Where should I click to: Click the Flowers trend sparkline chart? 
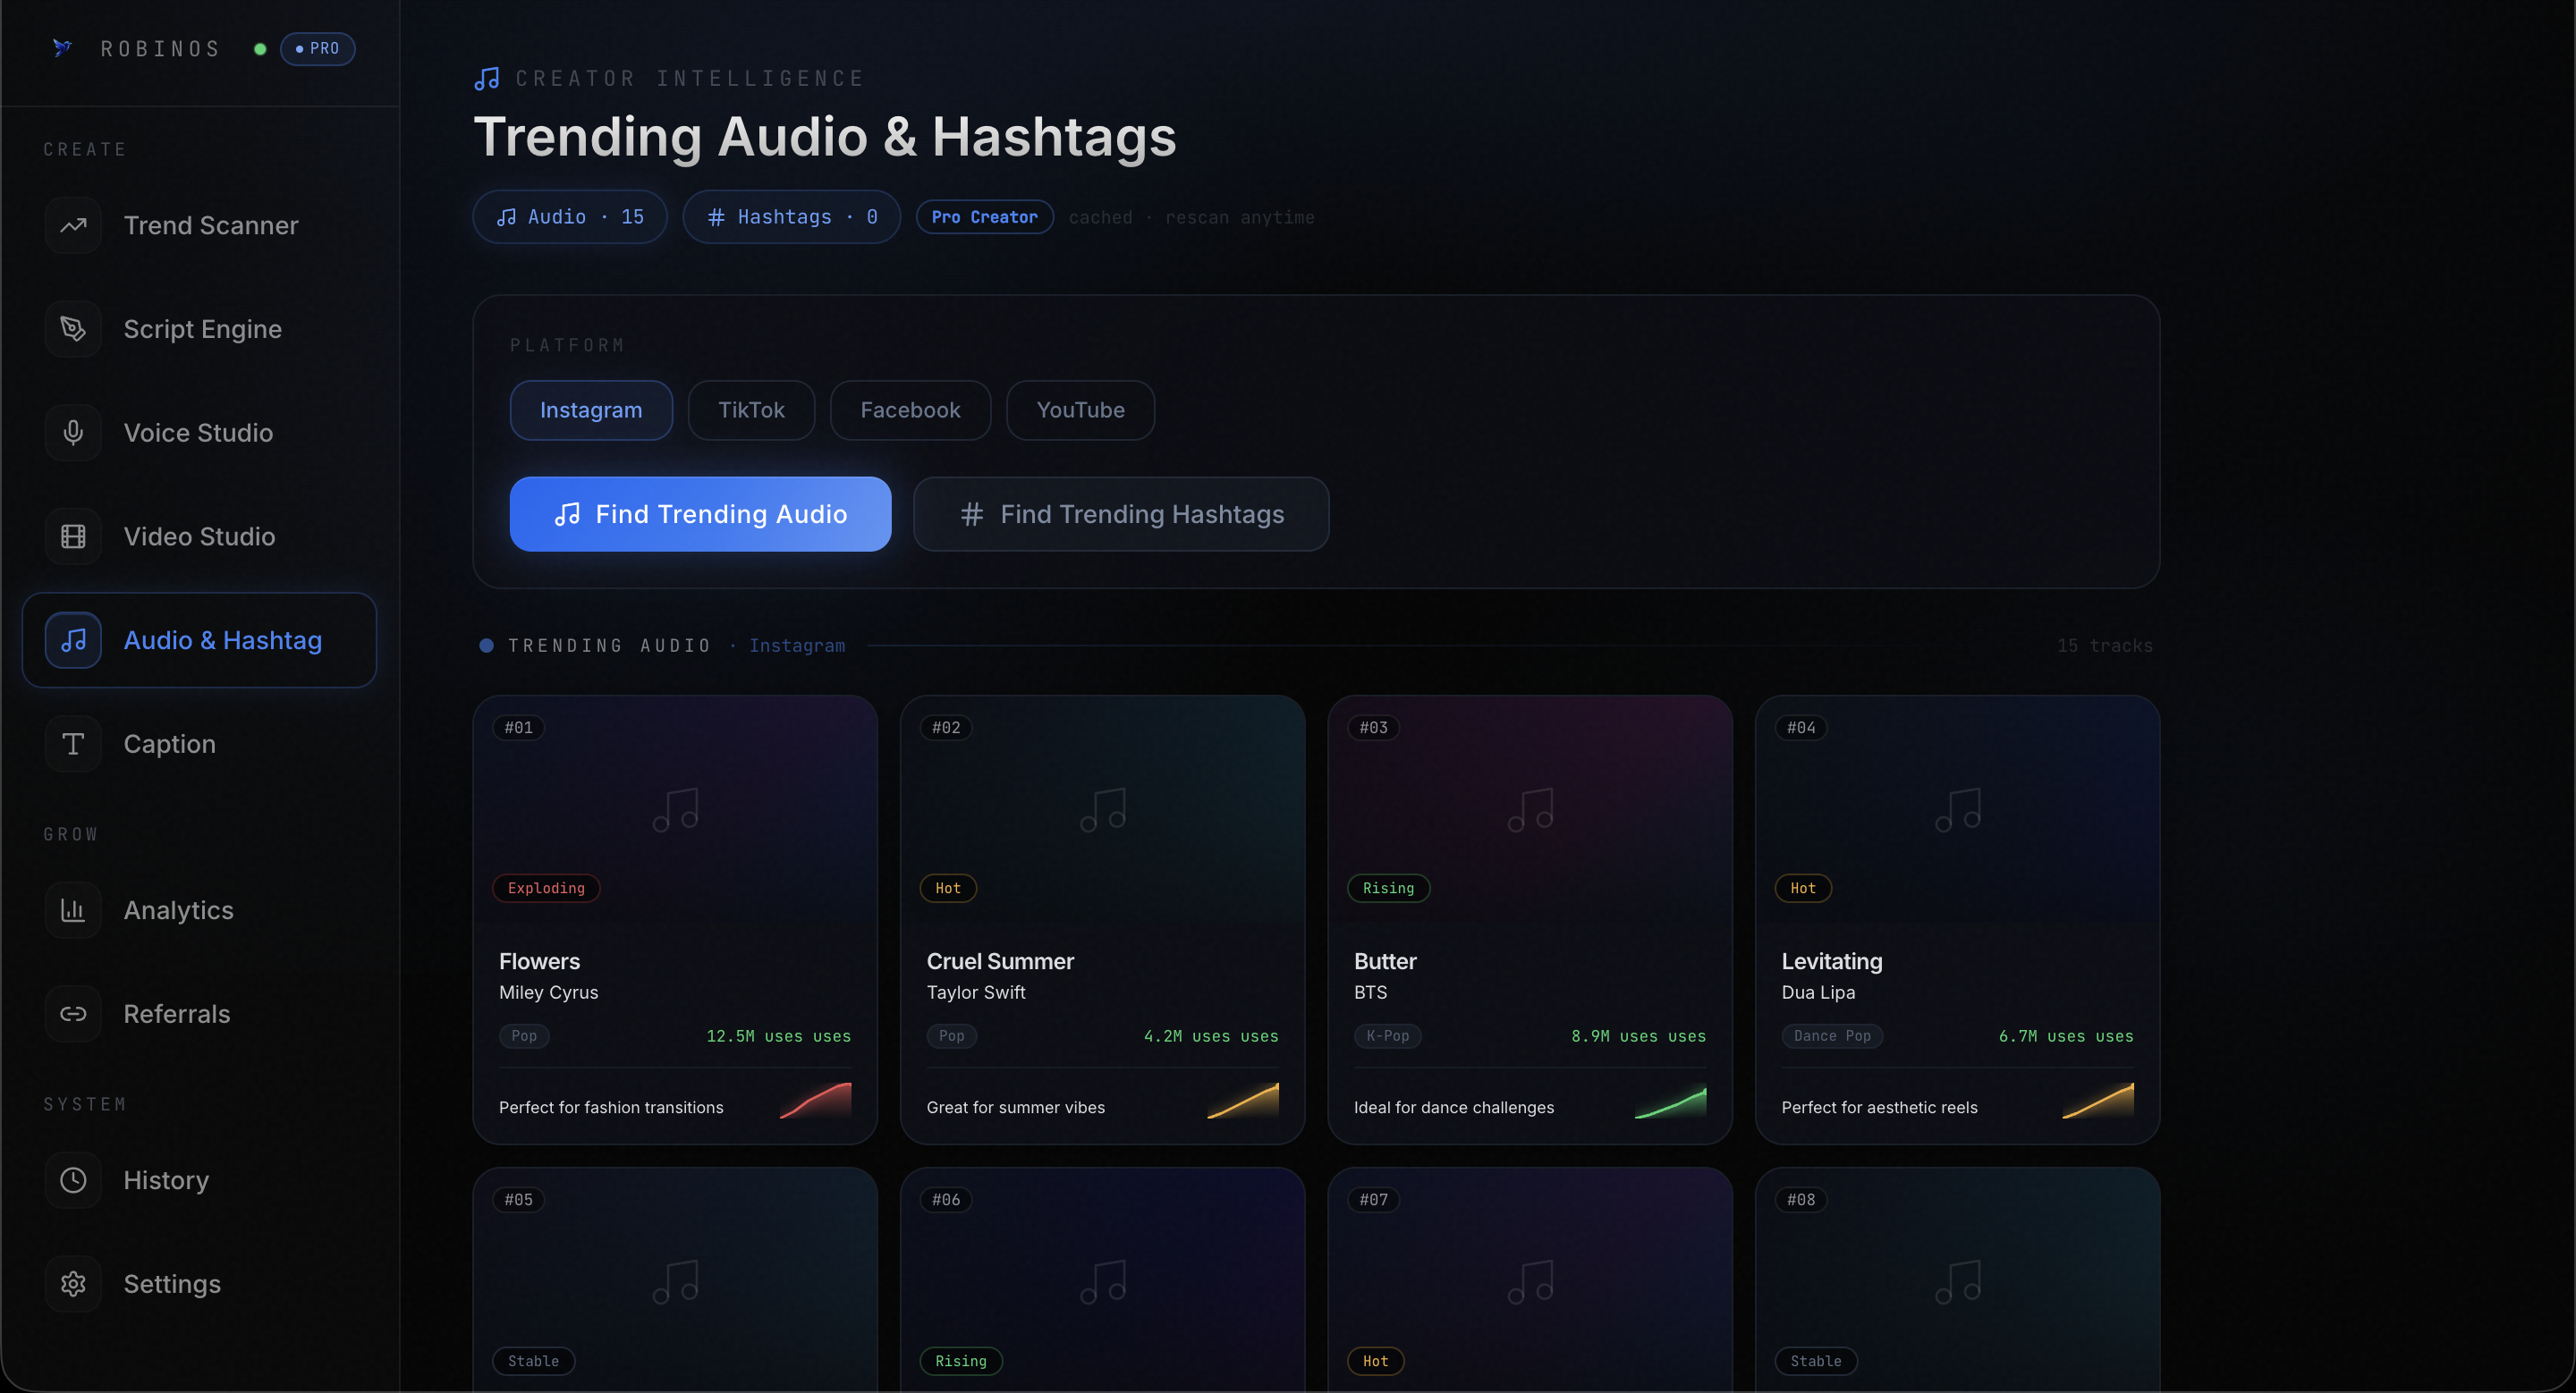click(816, 1101)
